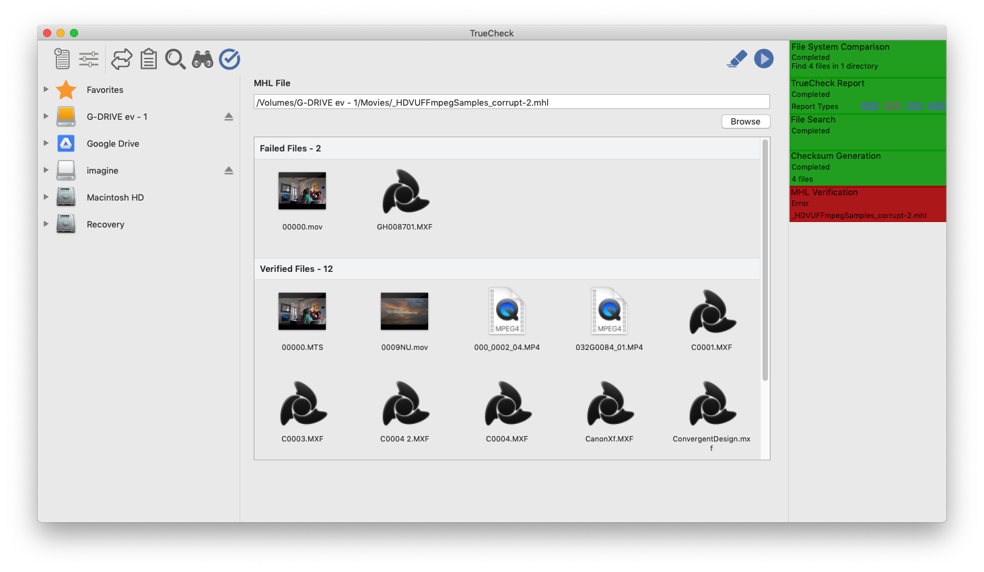Open the MHL Verification error job
Image resolution: width=984 pixels, height=572 pixels.
(868, 204)
